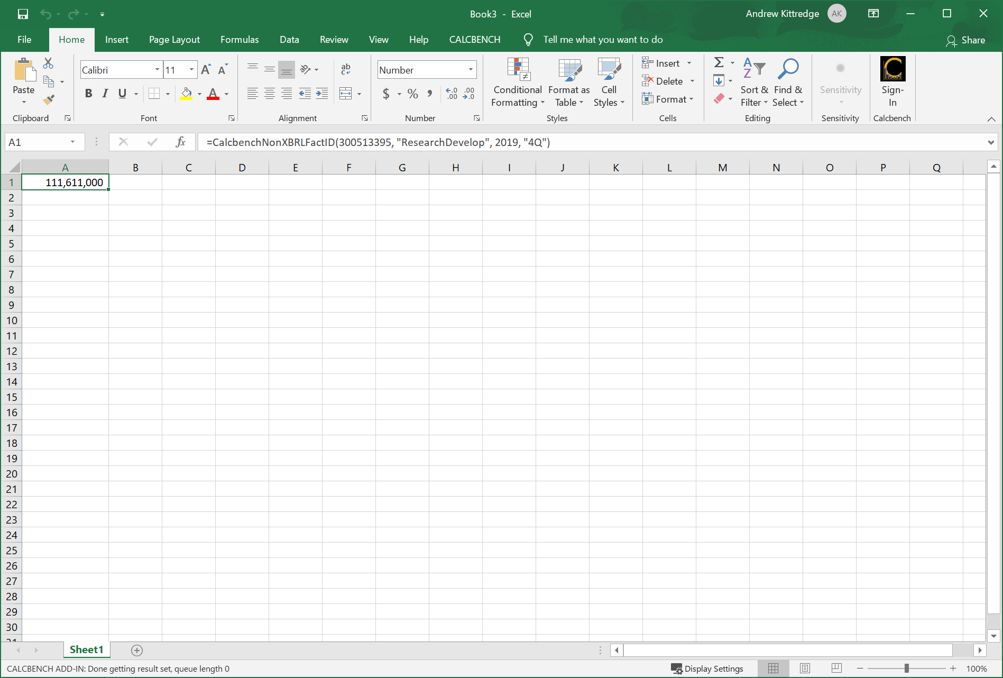
Task: Click the Share button
Action: (965, 40)
